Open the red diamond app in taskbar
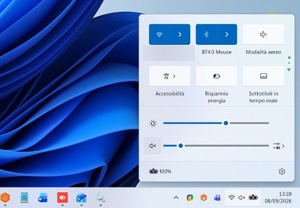The image size is (300, 208). (62, 198)
